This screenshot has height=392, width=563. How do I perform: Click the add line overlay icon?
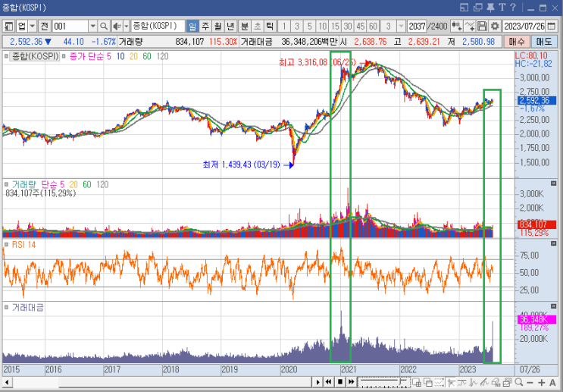click(469, 27)
